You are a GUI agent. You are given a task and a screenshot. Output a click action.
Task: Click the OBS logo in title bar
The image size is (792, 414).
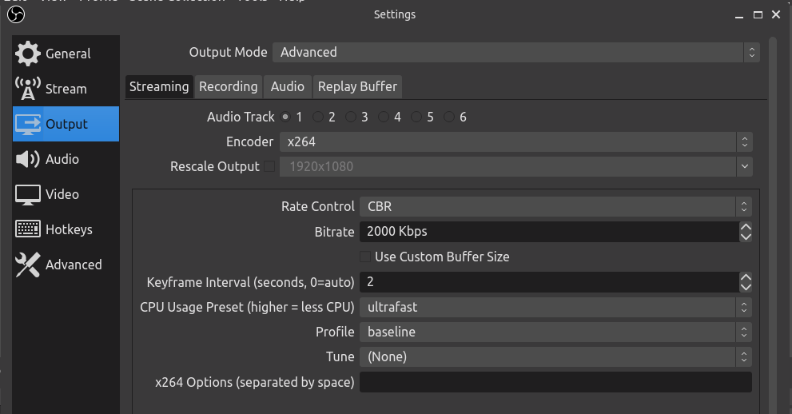pyautogui.click(x=15, y=14)
